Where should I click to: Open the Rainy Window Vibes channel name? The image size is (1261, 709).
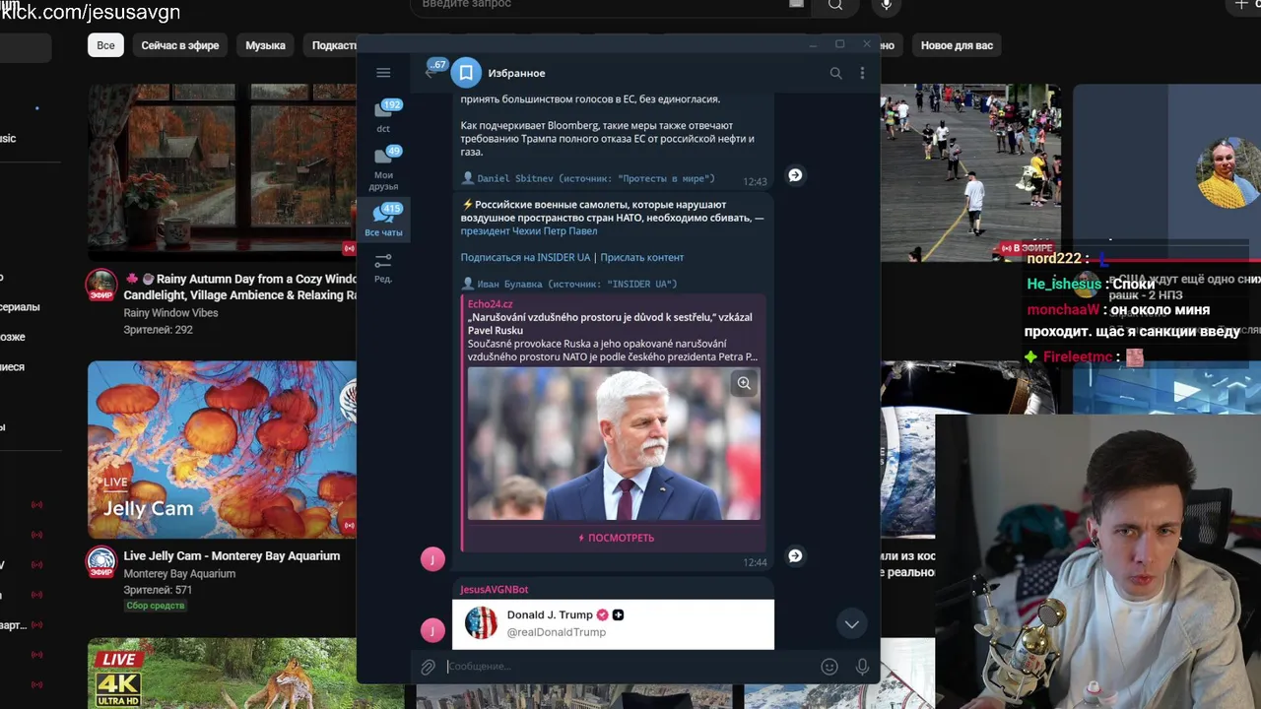[170, 313]
